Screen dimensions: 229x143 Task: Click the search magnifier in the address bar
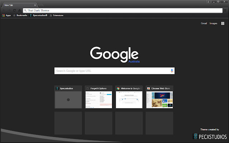25,10
